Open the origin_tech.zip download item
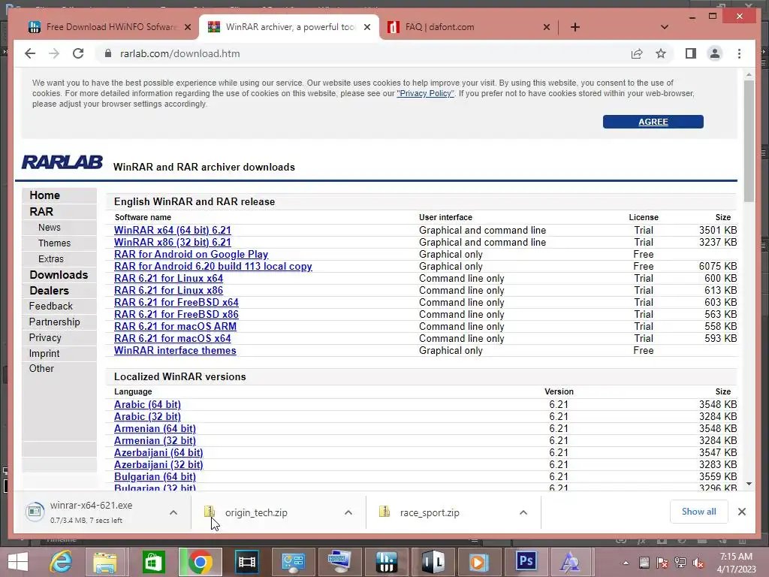The width and height of the screenshot is (769, 577). tap(256, 512)
